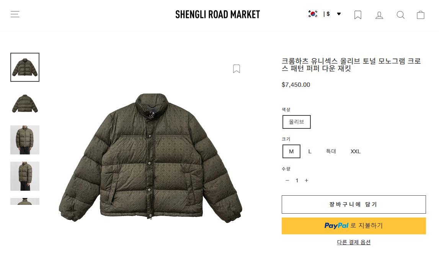Select size XXL option

pyautogui.click(x=356, y=151)
